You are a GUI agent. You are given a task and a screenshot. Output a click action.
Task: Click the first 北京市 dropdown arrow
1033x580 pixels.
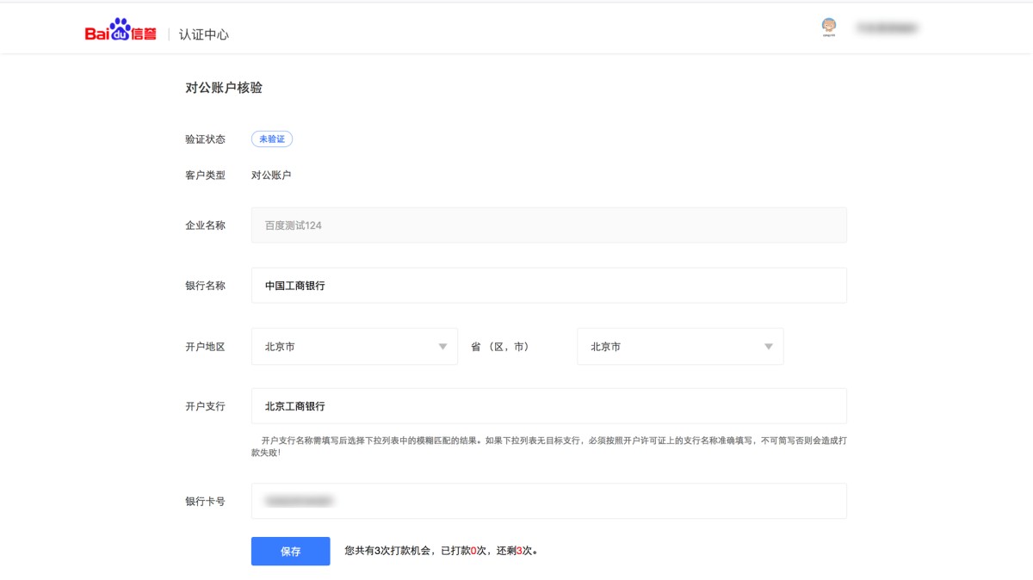(442, 347)
